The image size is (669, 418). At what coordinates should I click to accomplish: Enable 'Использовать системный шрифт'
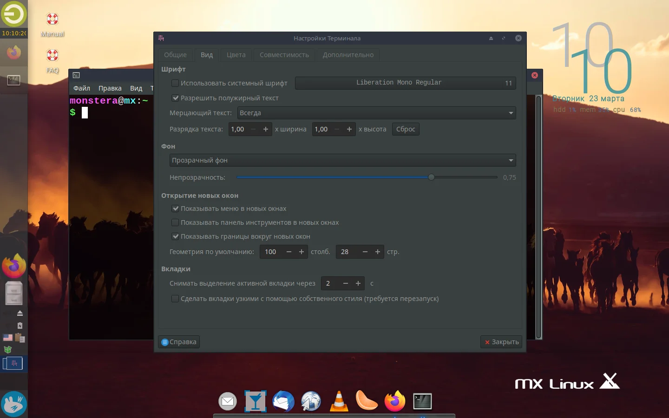pyautogui.click(x=175, y=83)
